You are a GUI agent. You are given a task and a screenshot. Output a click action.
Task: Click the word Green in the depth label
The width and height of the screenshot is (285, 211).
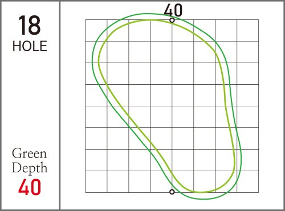tap(29, 153)
